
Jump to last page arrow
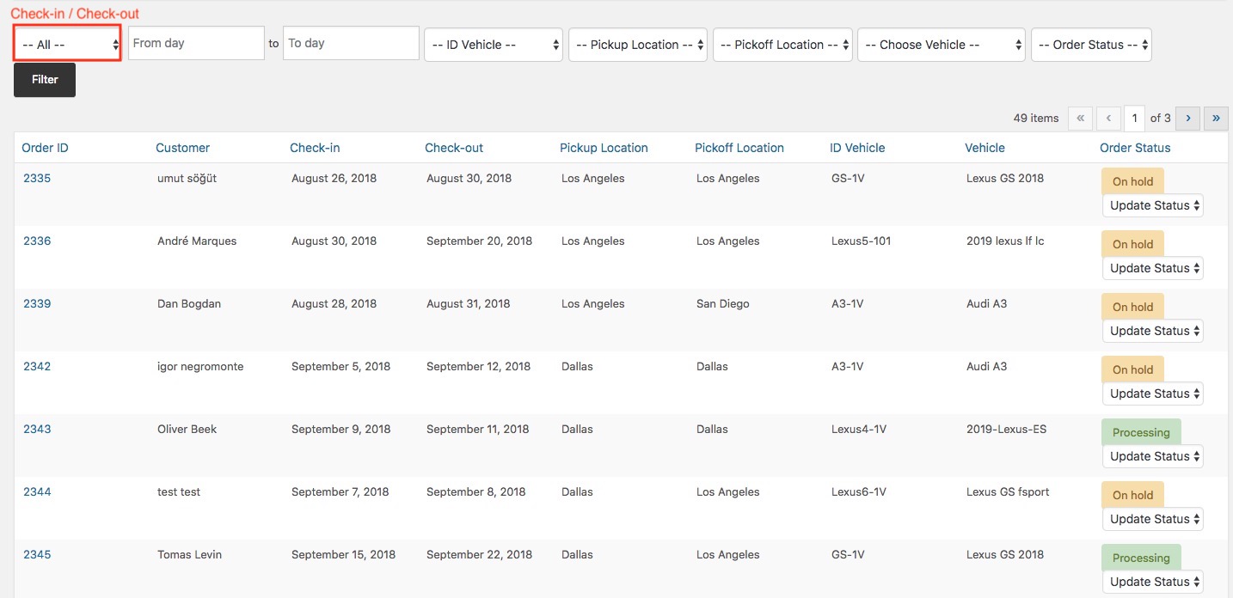click(1216, 118)
